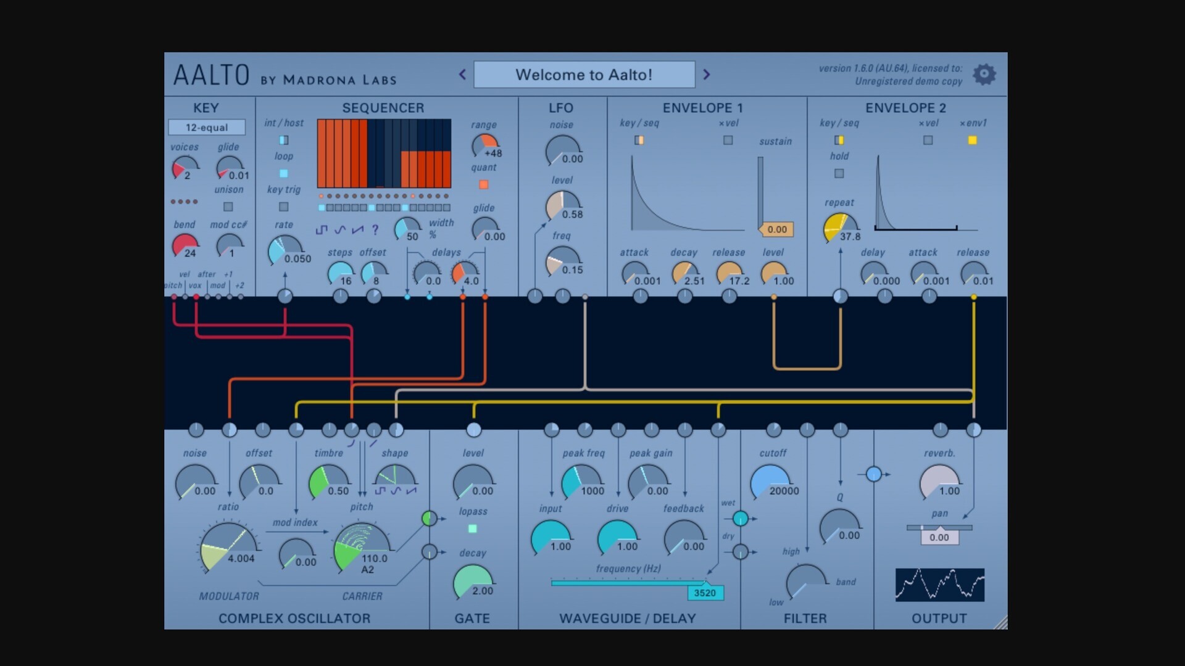Toggle the unison switch in Key
This screenshot has width=1185, height=666.
click(x=228, y=207)
